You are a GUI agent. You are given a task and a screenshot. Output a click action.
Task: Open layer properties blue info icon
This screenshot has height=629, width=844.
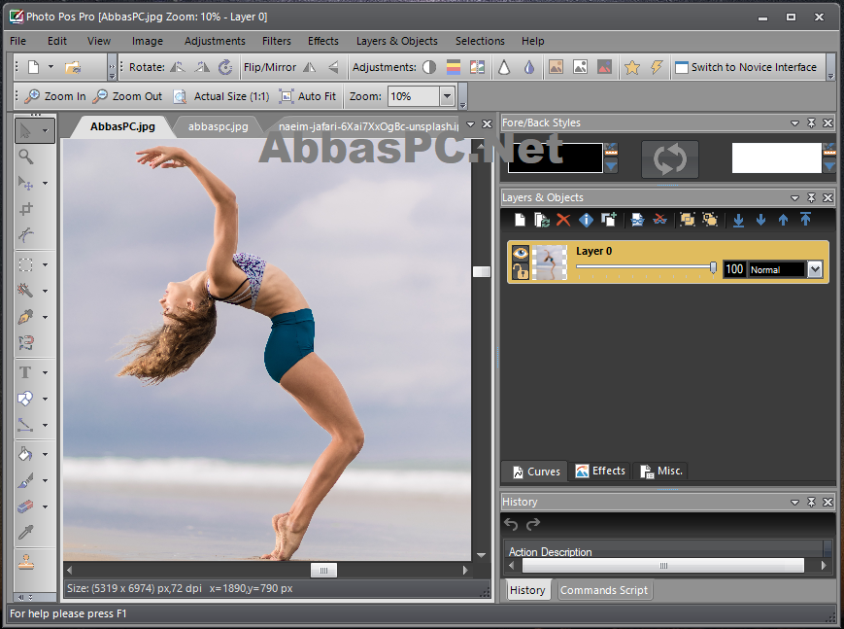pos(586,220)
